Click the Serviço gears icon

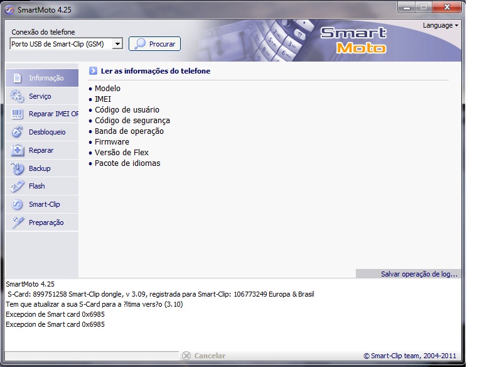tap(17, 96)
